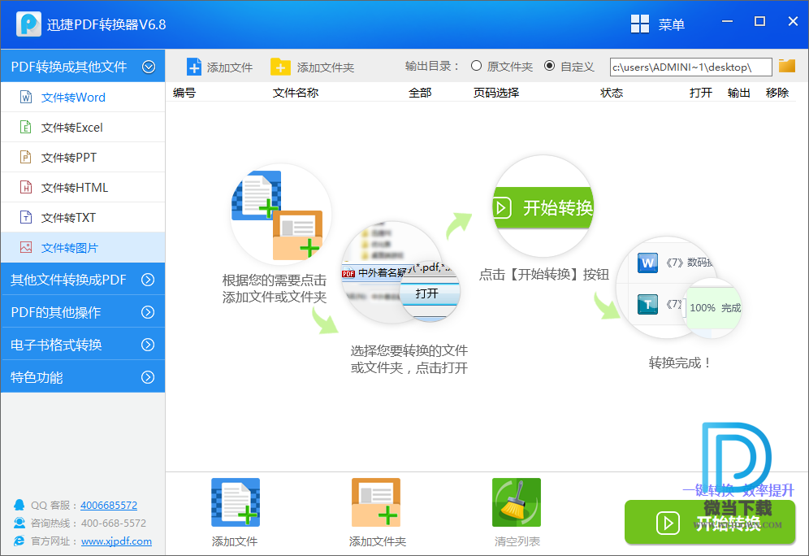Click the 迅捷PDF转换器 app logo icon
This screenshot has width=809, height=556.
28,24
